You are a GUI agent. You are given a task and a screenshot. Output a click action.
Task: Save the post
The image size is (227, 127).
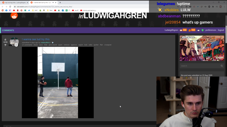pyautogui.click(x=41, y=45)
